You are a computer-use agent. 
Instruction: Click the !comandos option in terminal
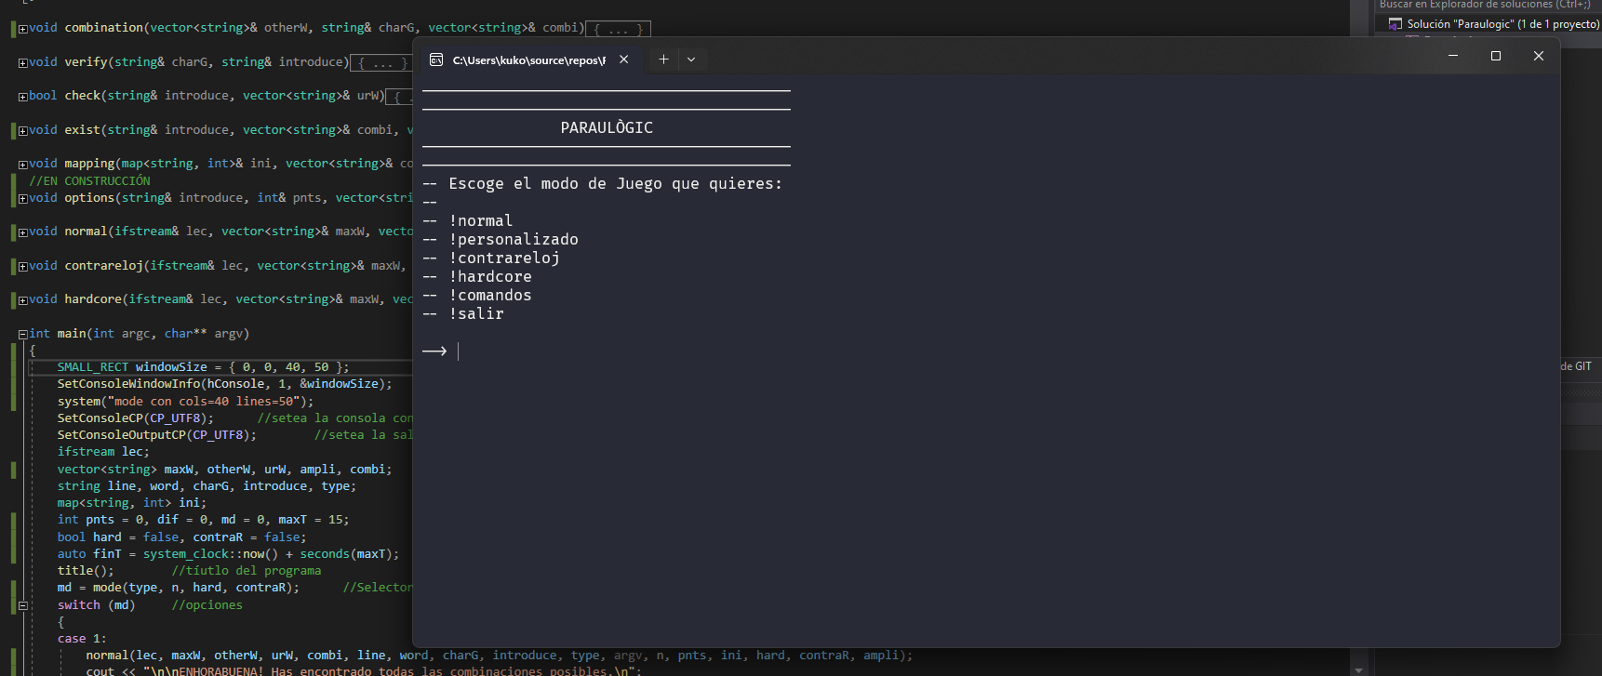[490, 296]
